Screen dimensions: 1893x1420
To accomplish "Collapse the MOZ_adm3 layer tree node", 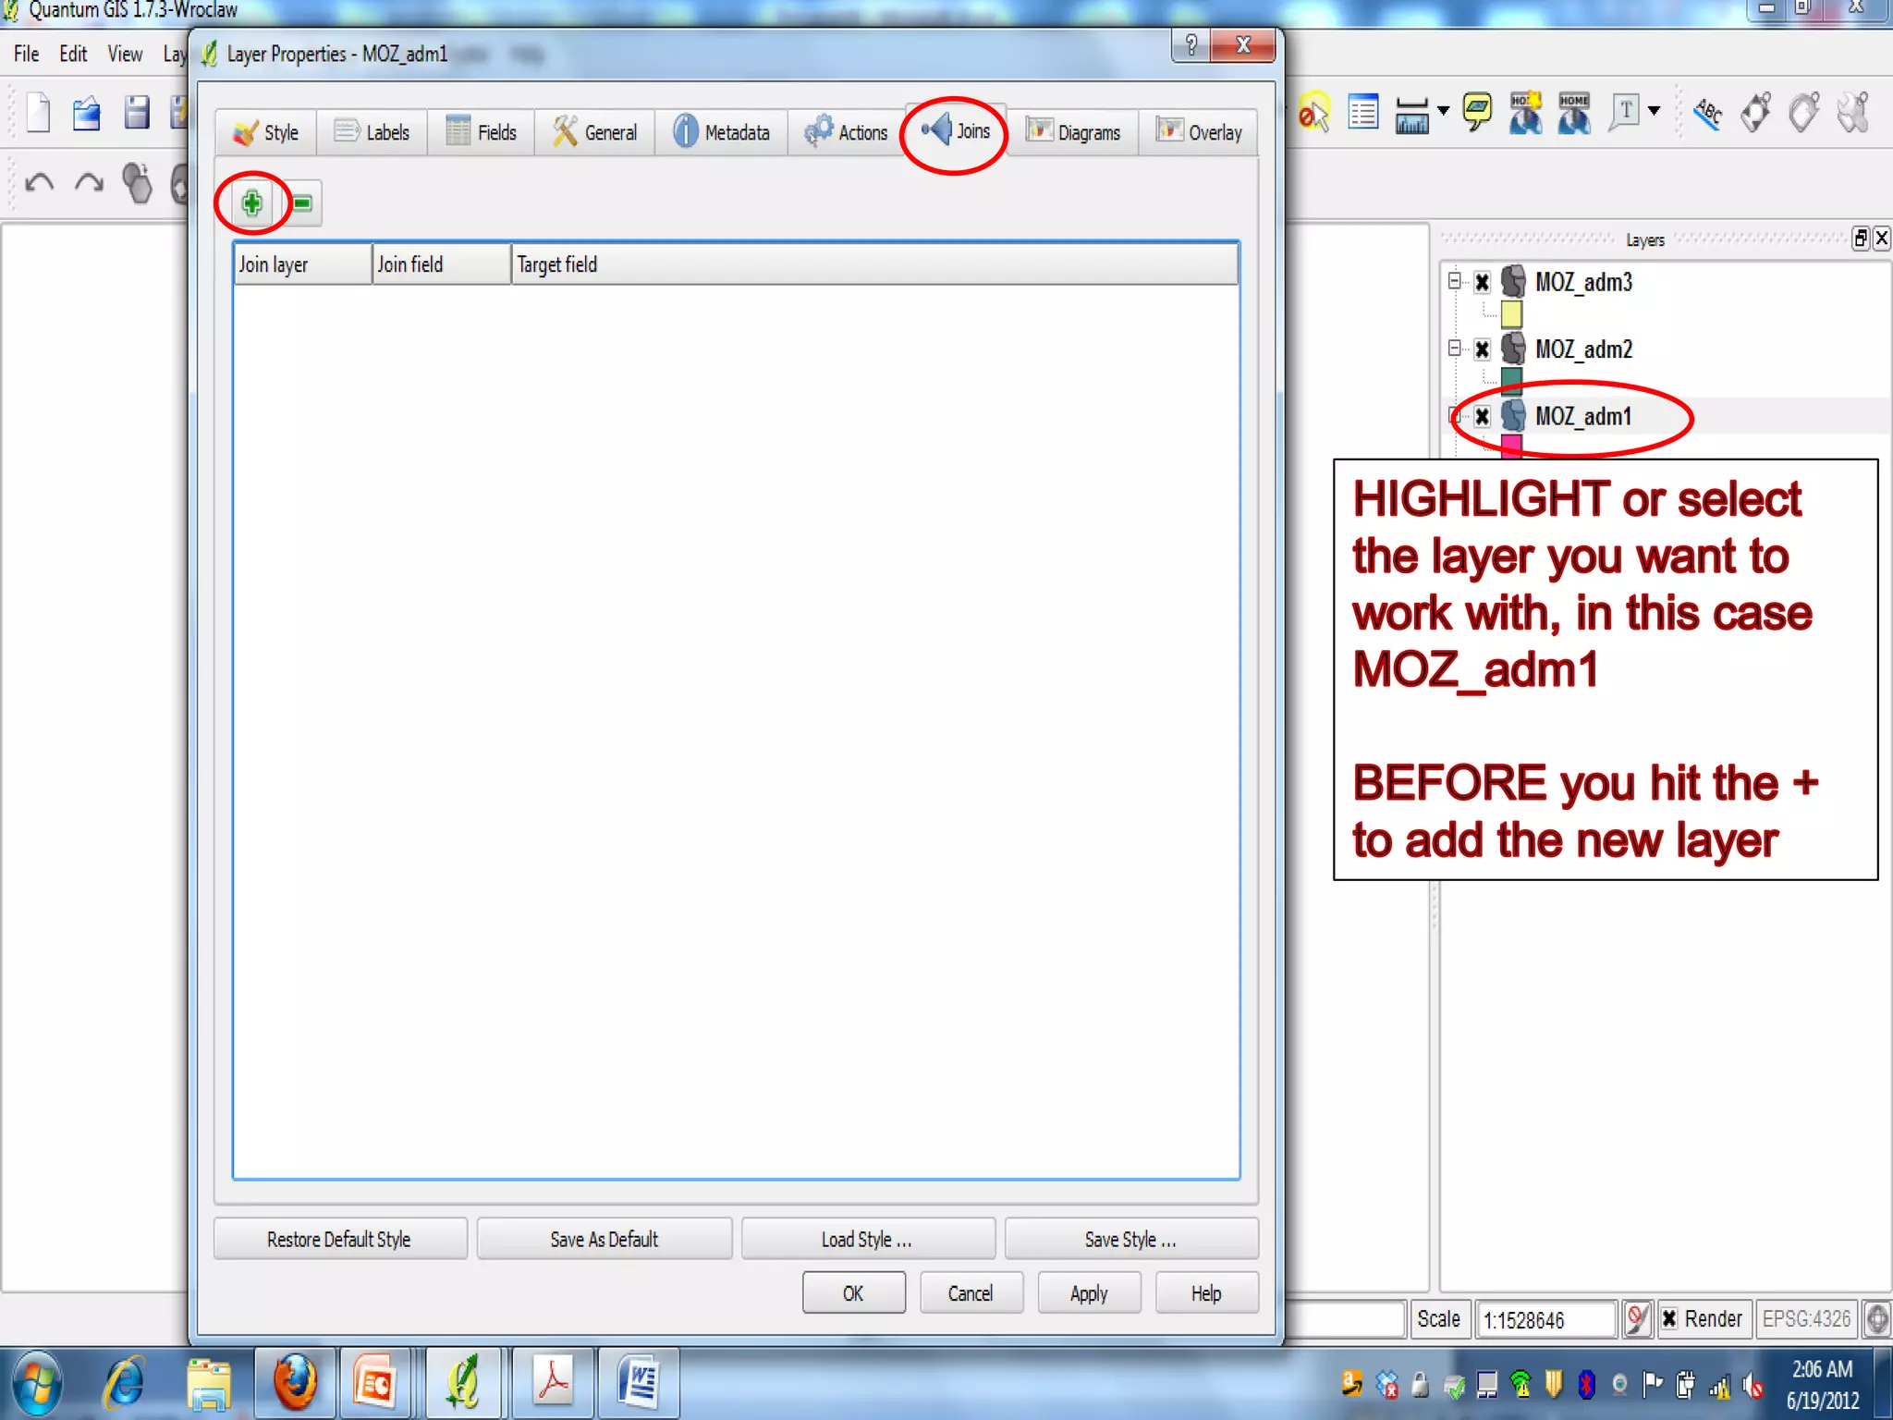I will point(1454,280).
